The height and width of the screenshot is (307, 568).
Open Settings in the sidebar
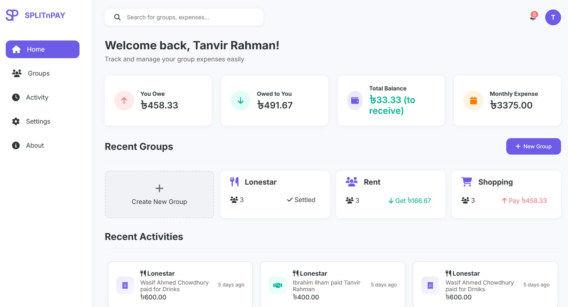(38, 121)
